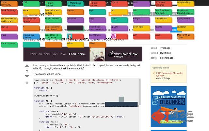Click the blue 'improve this question' tile
Viewport: 209px width, 131px height.
[x=31, y=36]
